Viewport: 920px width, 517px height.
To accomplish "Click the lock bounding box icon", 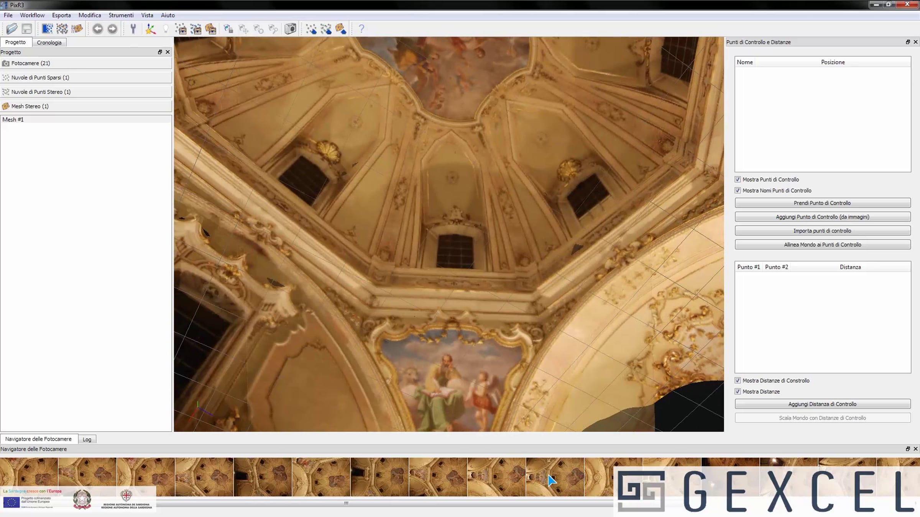I will coord(228,29).
